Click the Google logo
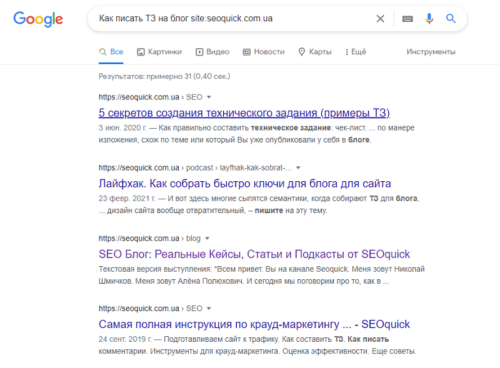Image resolution: width=500 pixels, height=368 pixels. pos(38,19)
